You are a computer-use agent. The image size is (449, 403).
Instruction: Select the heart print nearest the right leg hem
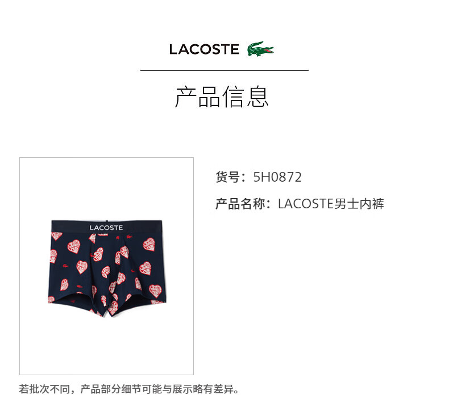point(156,291)
